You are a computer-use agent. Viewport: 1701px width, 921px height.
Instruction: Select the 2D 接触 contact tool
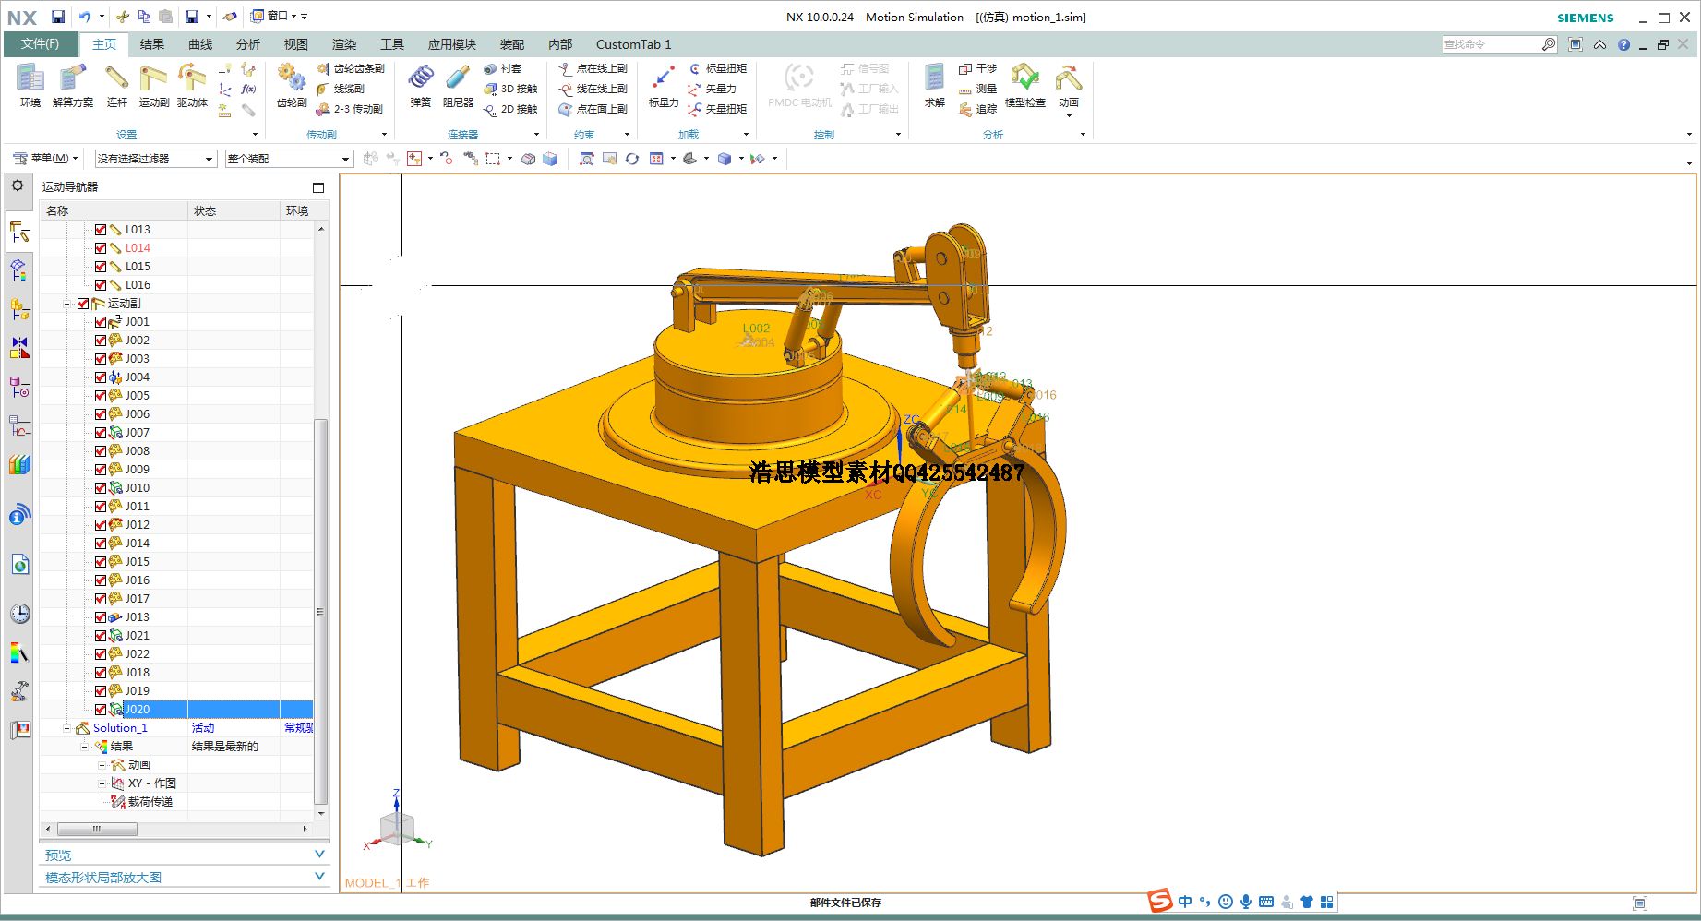(511, 109)
